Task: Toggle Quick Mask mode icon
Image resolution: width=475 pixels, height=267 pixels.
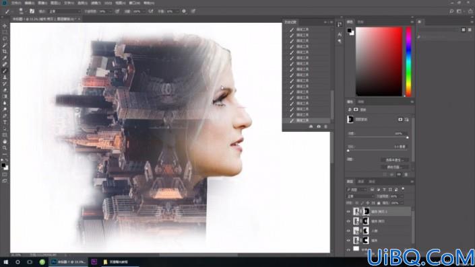Action: [5, 174]
